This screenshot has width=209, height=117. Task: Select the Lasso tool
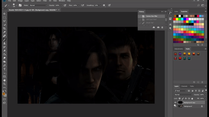pos(4,21)
